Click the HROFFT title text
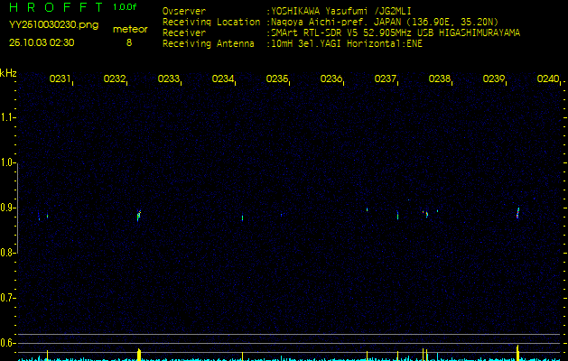 (x=56, y=8)
